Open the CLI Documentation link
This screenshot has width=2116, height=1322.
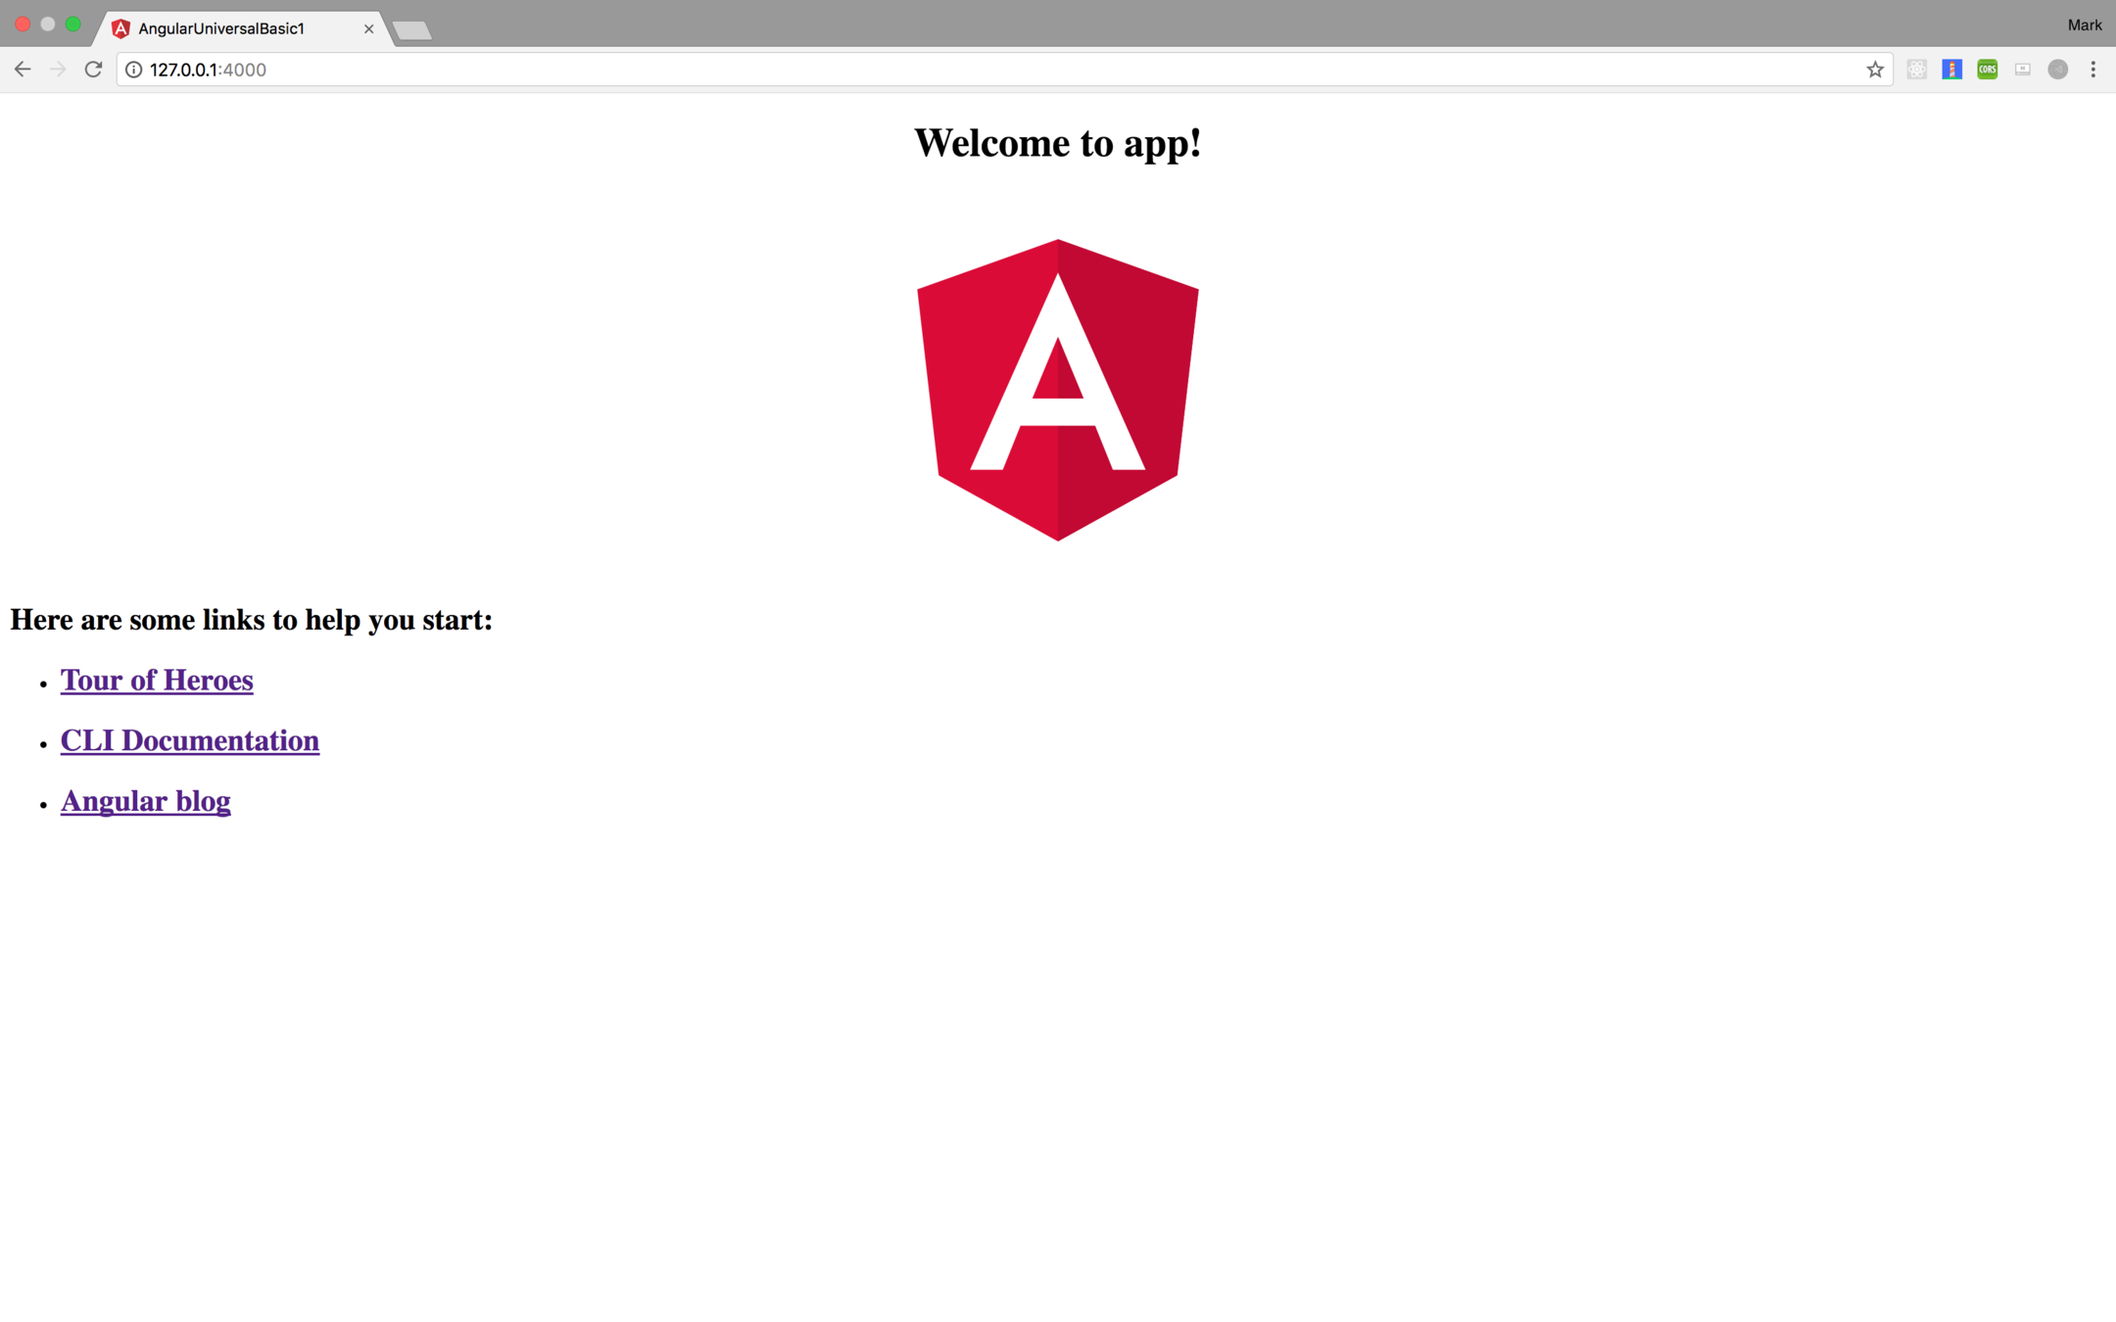pyautogui.click(x=189, y=740)
